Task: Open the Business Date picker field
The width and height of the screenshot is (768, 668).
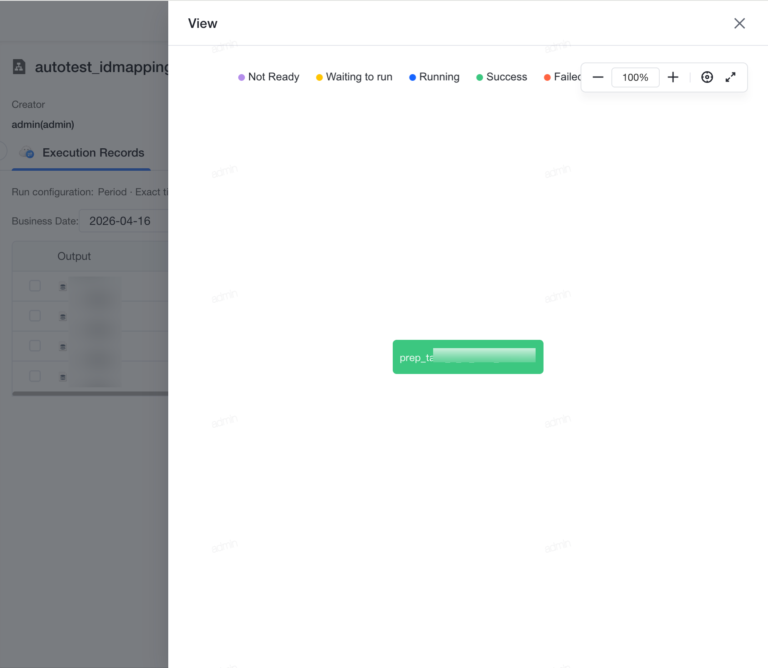Action: (124, 221)
